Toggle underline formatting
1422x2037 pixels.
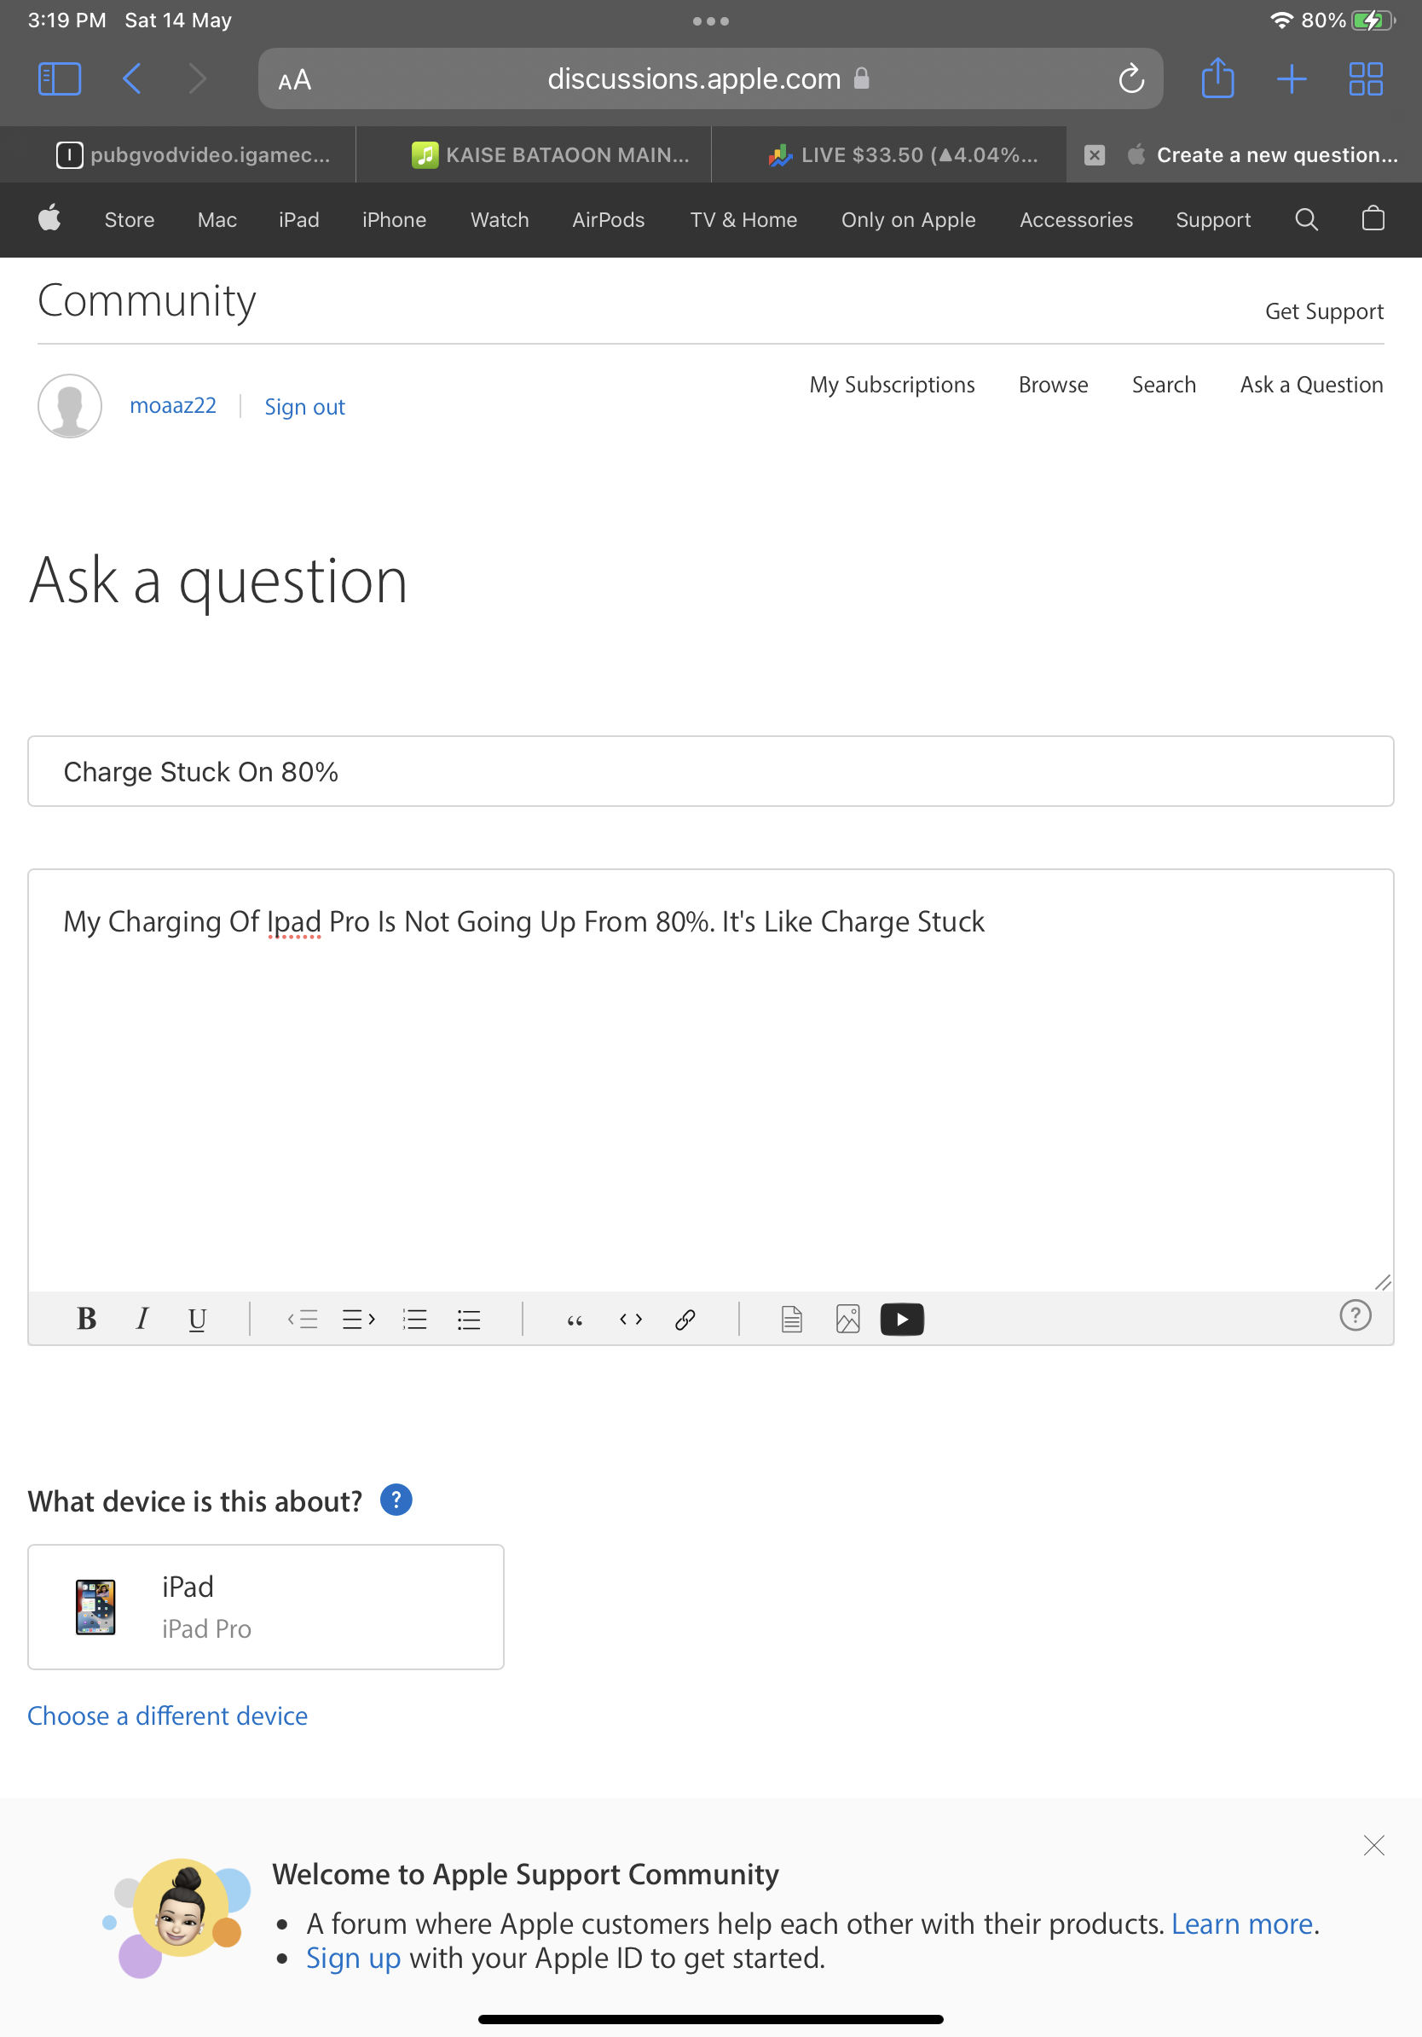[197, 1320]
